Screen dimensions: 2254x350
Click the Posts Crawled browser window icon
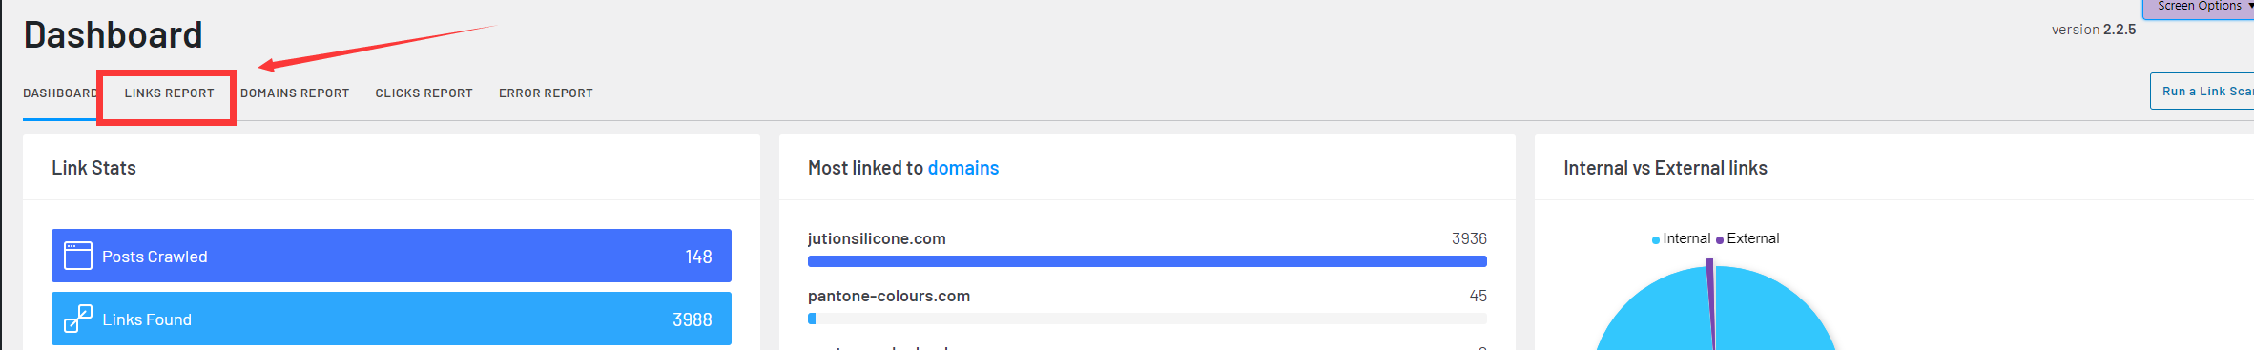(x=78, y=256)
